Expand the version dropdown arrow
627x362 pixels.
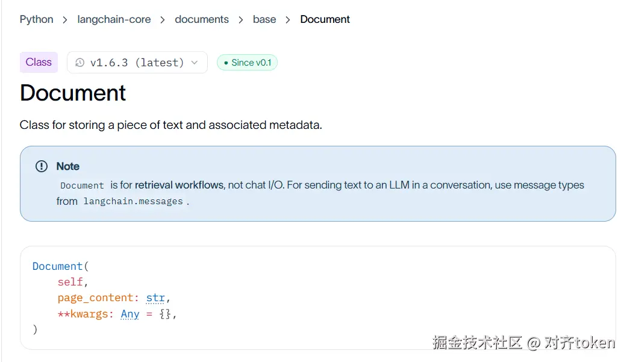click(x=195, y=63)
